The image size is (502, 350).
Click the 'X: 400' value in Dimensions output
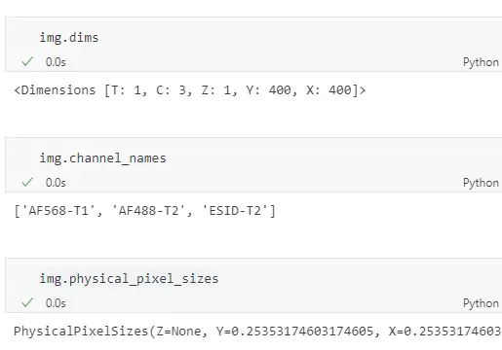[x=328, y=90]
